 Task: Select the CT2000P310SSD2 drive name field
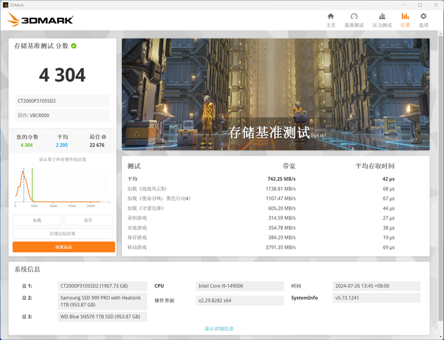[62, 101]
